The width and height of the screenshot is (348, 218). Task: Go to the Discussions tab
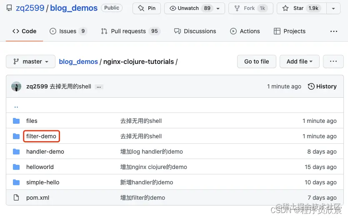point(195,31)
